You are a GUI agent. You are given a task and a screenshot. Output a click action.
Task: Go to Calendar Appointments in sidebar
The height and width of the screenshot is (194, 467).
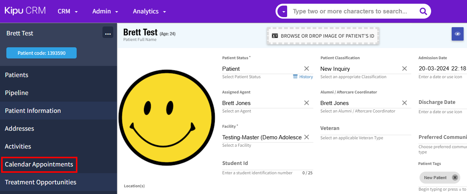[x=39, y=164]
